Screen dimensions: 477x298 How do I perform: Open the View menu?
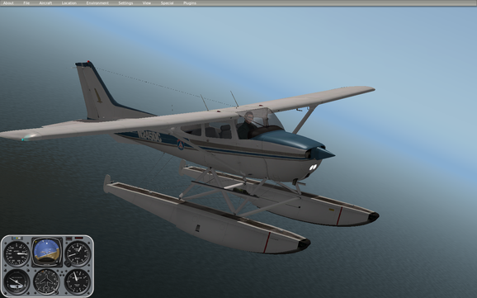tap(147, 3)
